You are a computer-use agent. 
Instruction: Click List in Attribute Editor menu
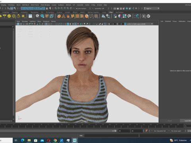coord(162,21)
